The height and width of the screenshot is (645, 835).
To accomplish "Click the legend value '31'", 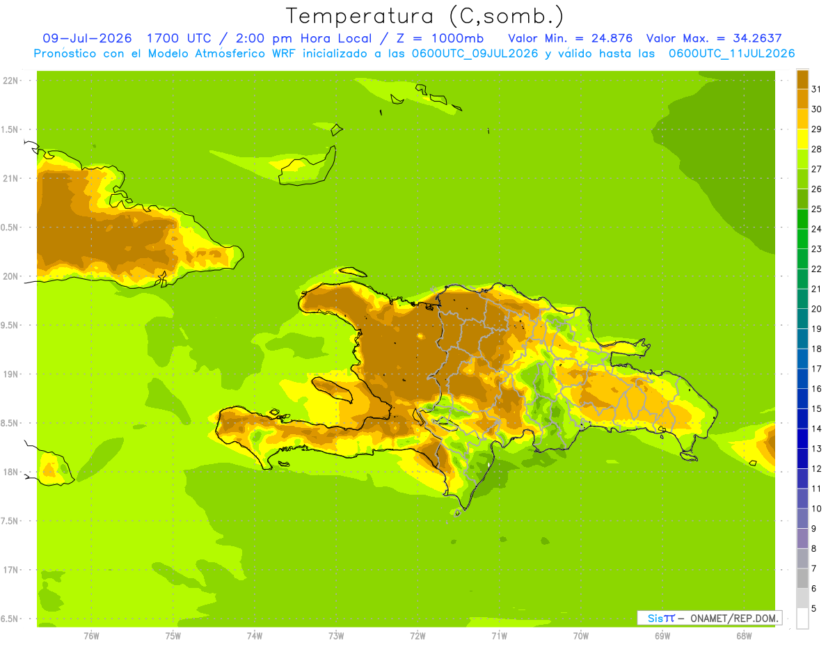I will coord(817,89).
